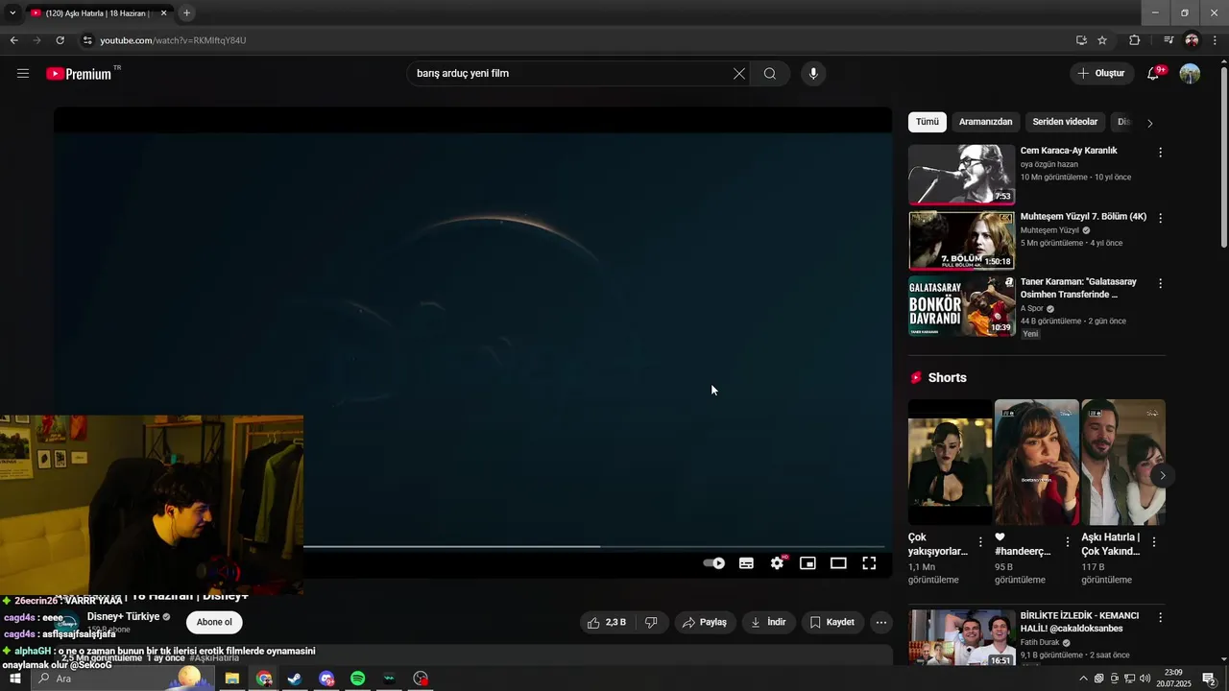
Task: Open the Chrome extensions puzzle icon
Action: pyautogui.click(x=1134, y=40)
